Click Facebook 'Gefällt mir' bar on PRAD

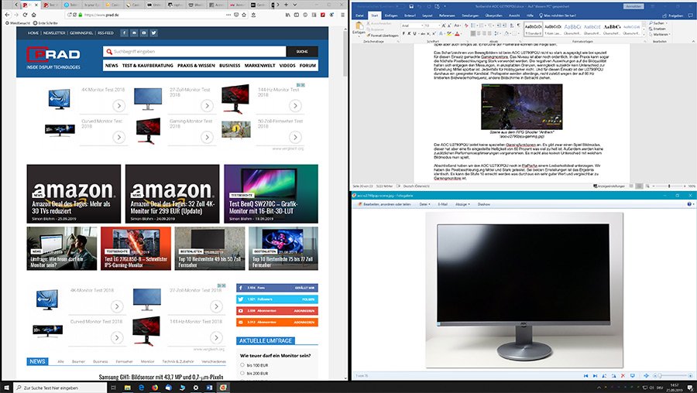[x=277, y=288]
